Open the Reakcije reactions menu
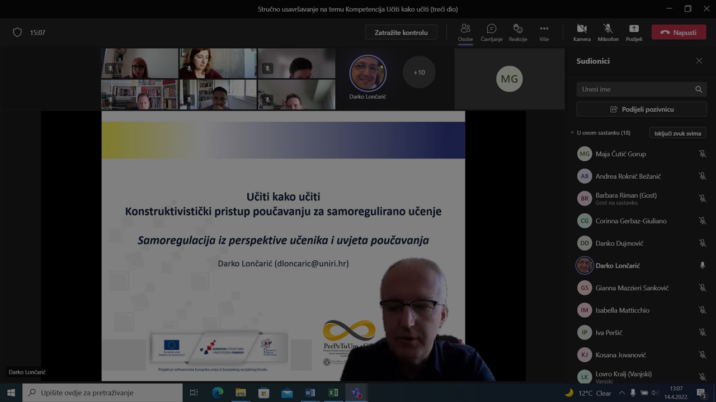Viewport: 716px width, 402px height. point(517,32)
